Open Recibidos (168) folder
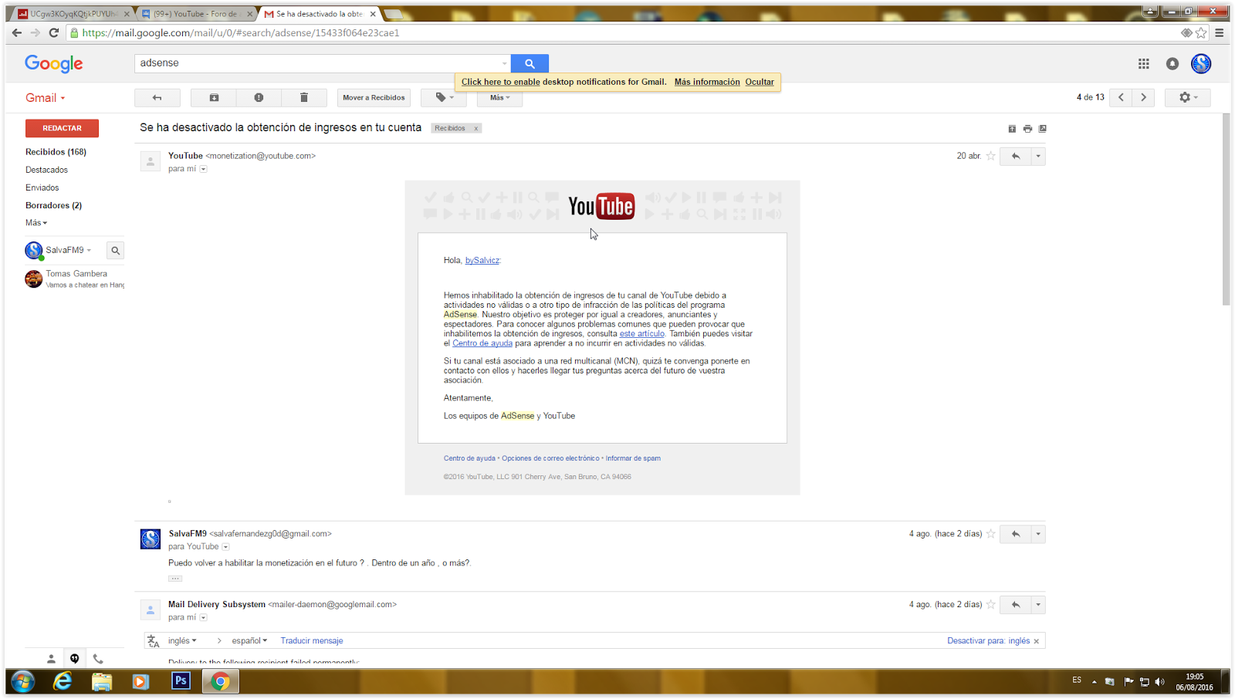1235x699 pixels. click(x=56, y=152)
